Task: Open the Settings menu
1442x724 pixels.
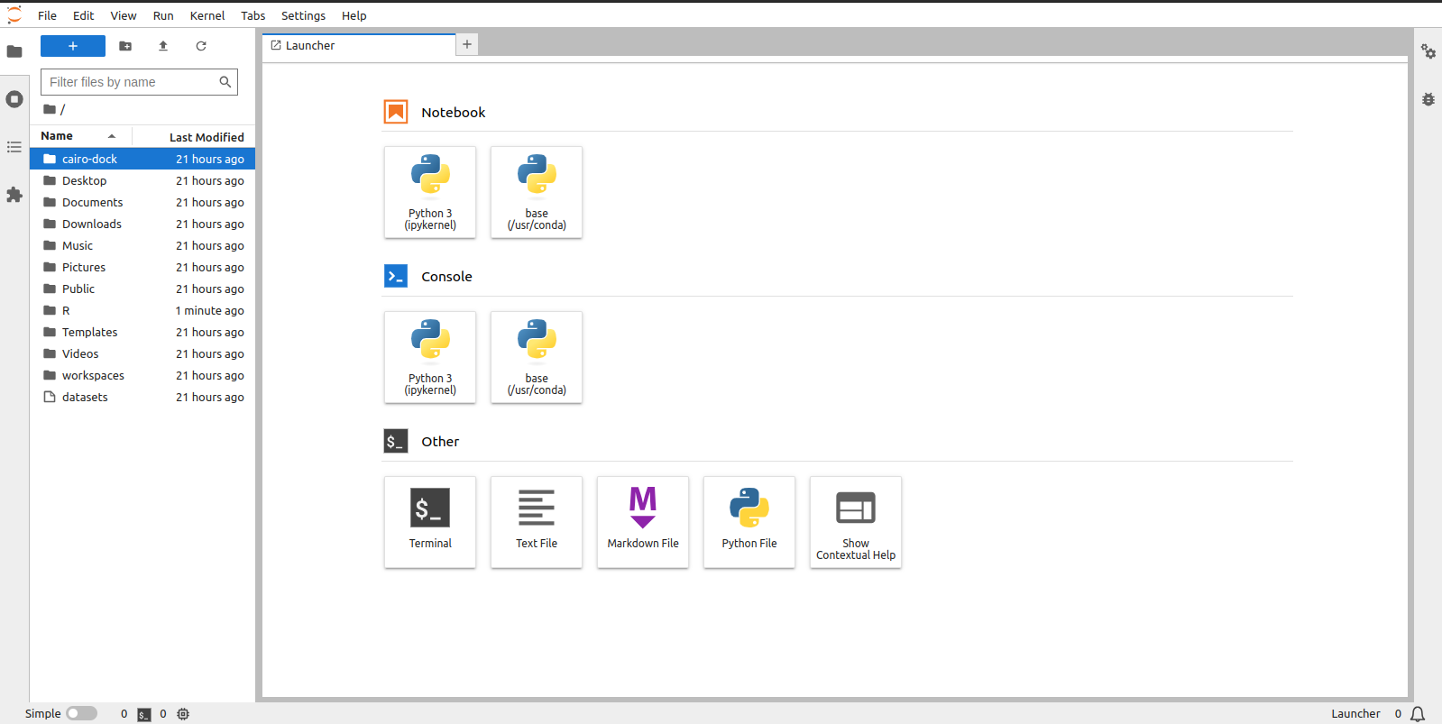Action: point(303,15)
